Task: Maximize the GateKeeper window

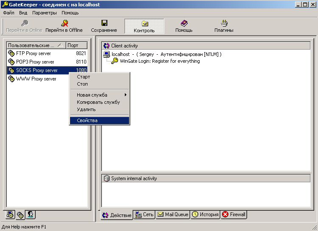Action: tap(304, 5)
